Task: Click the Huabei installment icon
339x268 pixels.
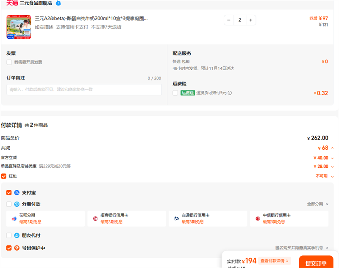Action: tap(14, 219)
